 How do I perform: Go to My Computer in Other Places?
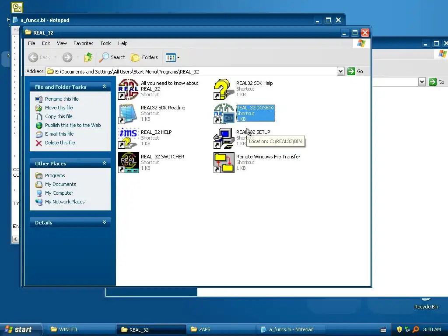coord(59,193)
